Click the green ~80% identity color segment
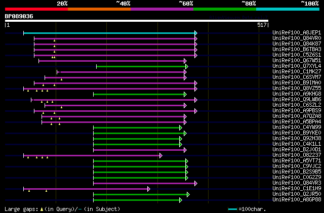 tap(225, 9)
